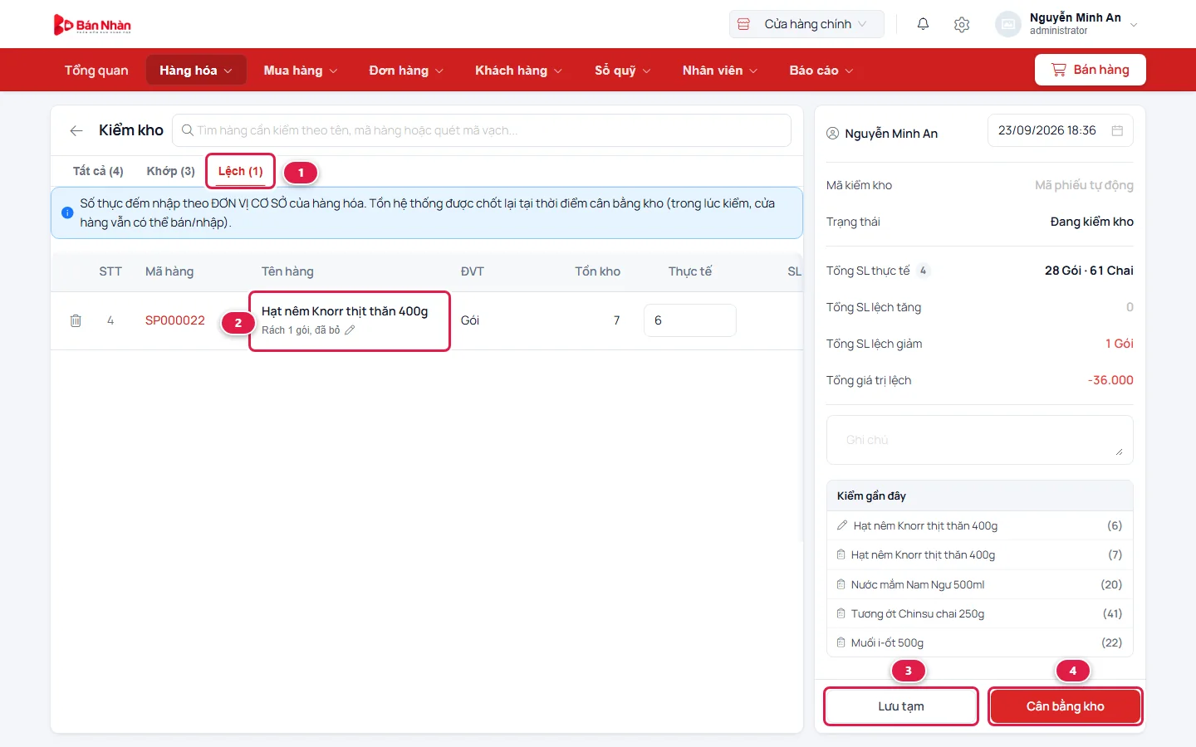Click the person icon beside Nguyễn Minh An

[x=833, y=134]
